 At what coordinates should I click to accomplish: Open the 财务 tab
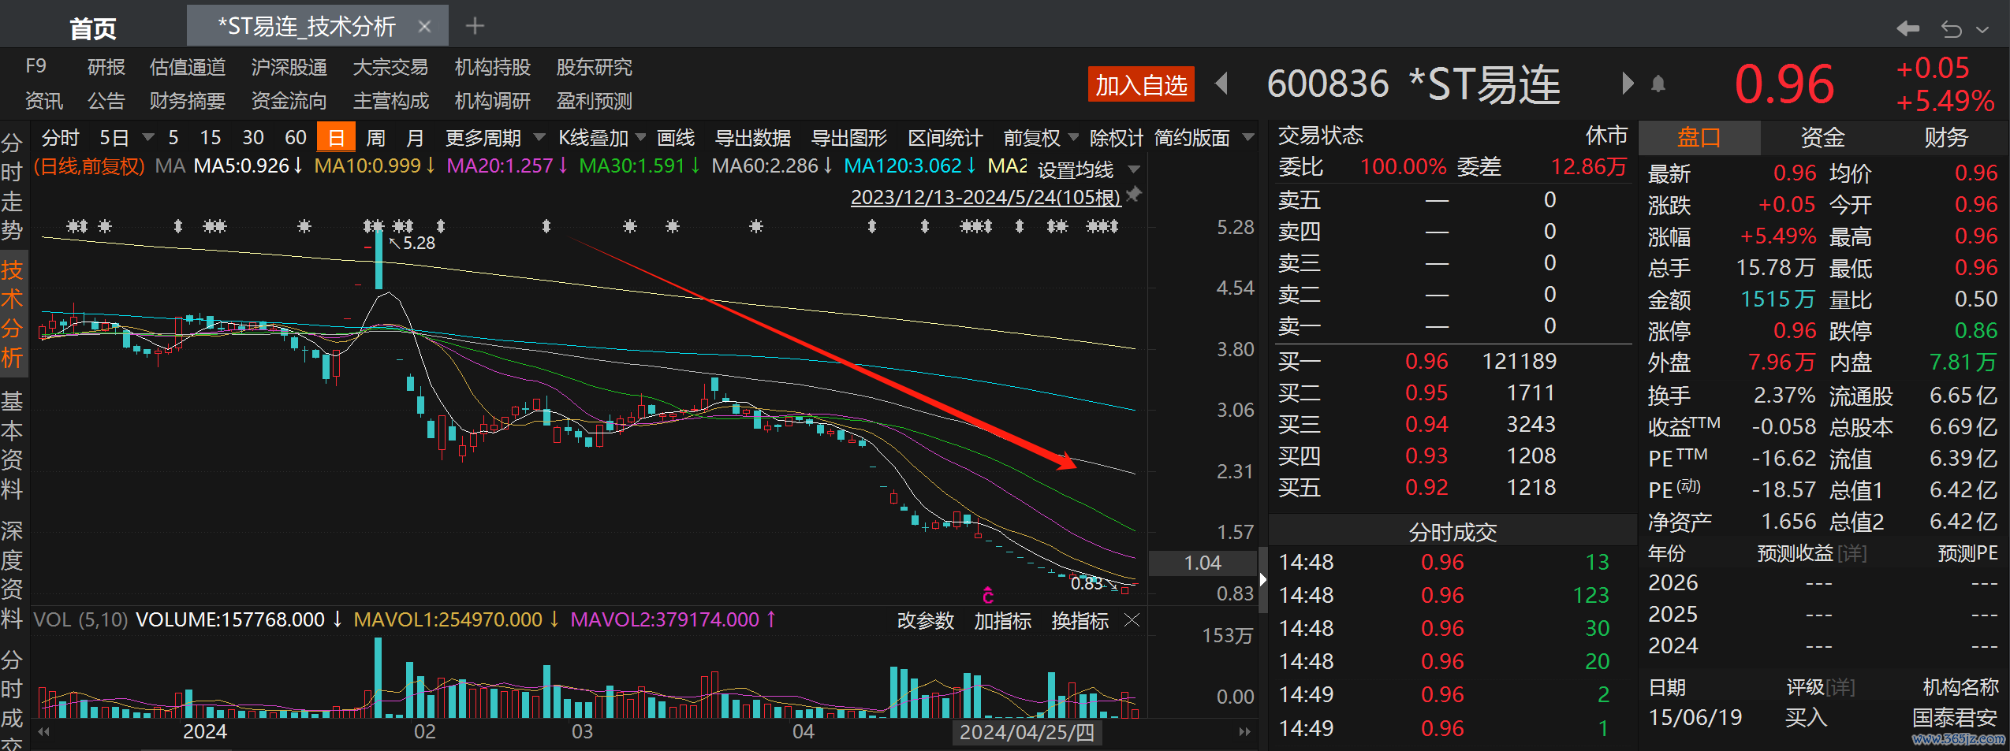pyautogui.click(x=1945, y=138)
